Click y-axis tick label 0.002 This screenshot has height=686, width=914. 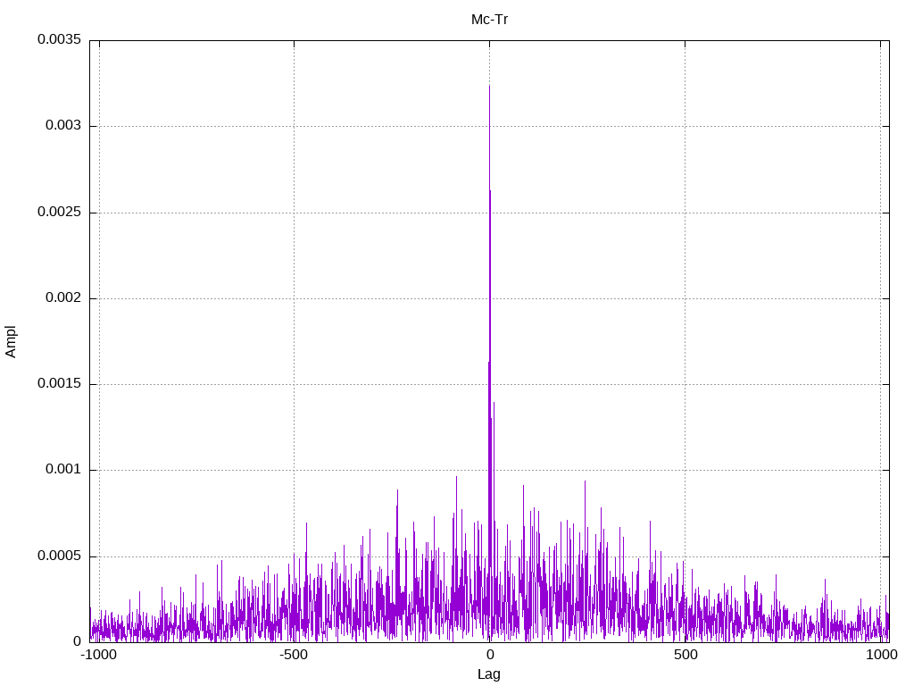pos(63,298)
